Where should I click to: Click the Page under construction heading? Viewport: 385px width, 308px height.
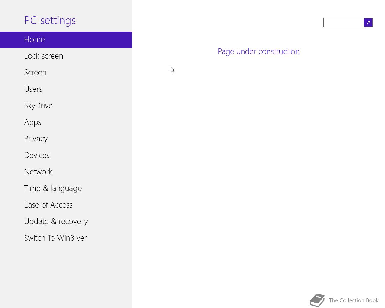coord(258,51)
